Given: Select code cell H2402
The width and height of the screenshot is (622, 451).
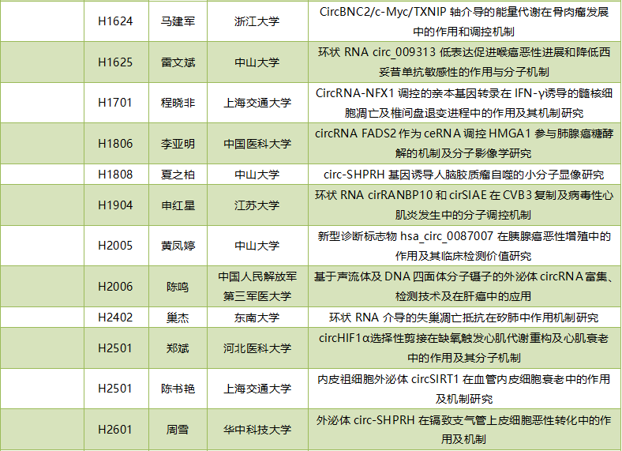Looking at the screenshot, I should pyautogui.click(x=115, y=318).
